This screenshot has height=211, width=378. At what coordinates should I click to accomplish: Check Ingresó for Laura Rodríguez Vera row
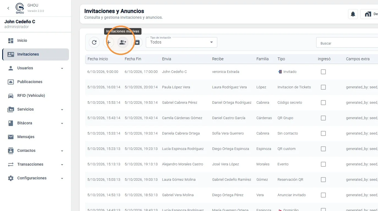[x=323, y=87]
